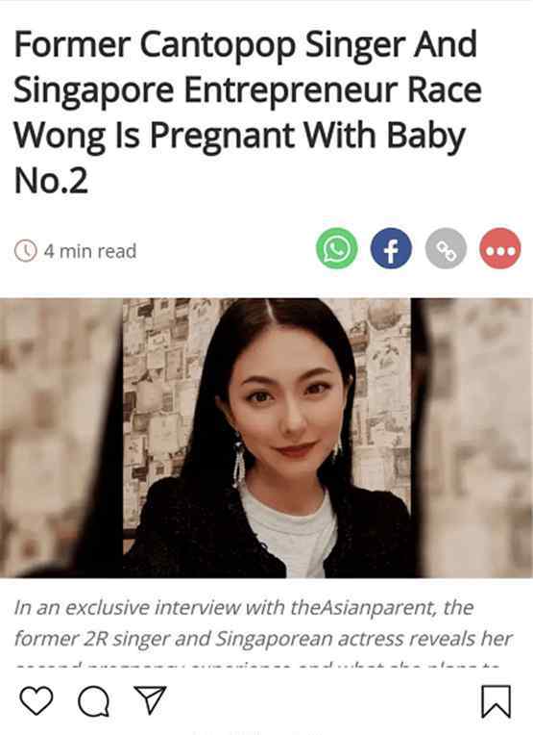Open comments via the speech bubble icon

(93, 701)
